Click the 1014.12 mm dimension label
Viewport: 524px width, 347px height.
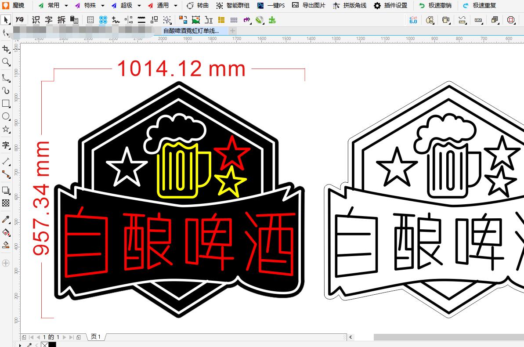click(181, 69)
